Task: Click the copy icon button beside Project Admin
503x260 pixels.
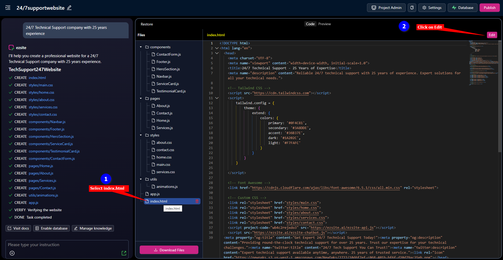Action: pos(412,8)
